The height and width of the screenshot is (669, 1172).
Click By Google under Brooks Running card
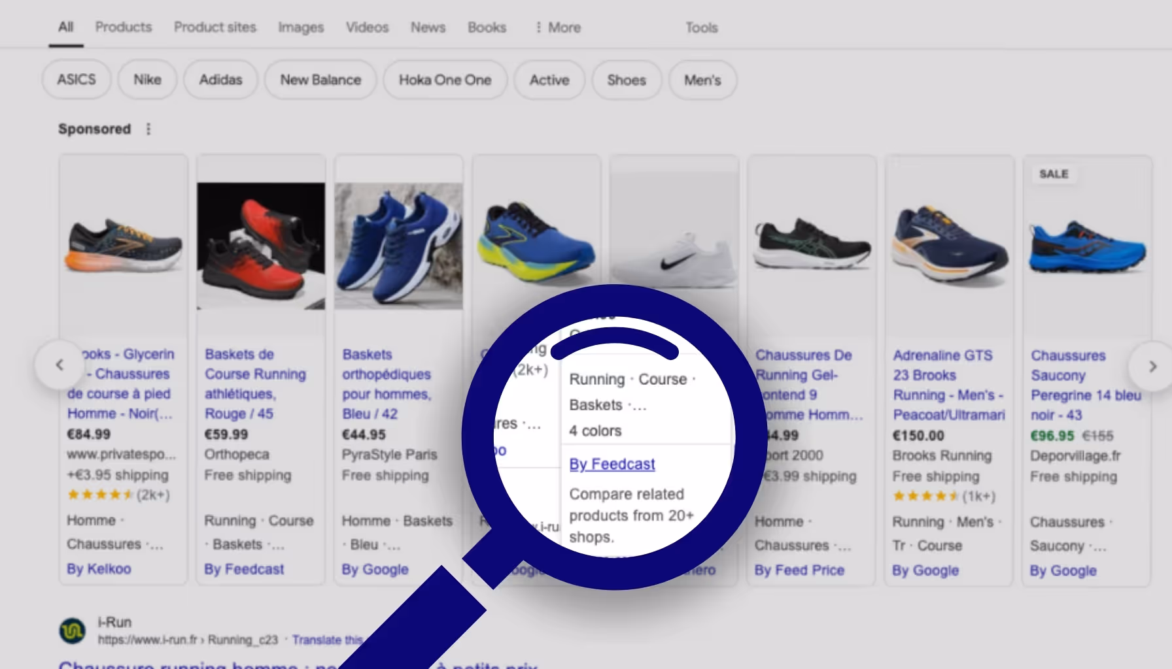point(925,570)
